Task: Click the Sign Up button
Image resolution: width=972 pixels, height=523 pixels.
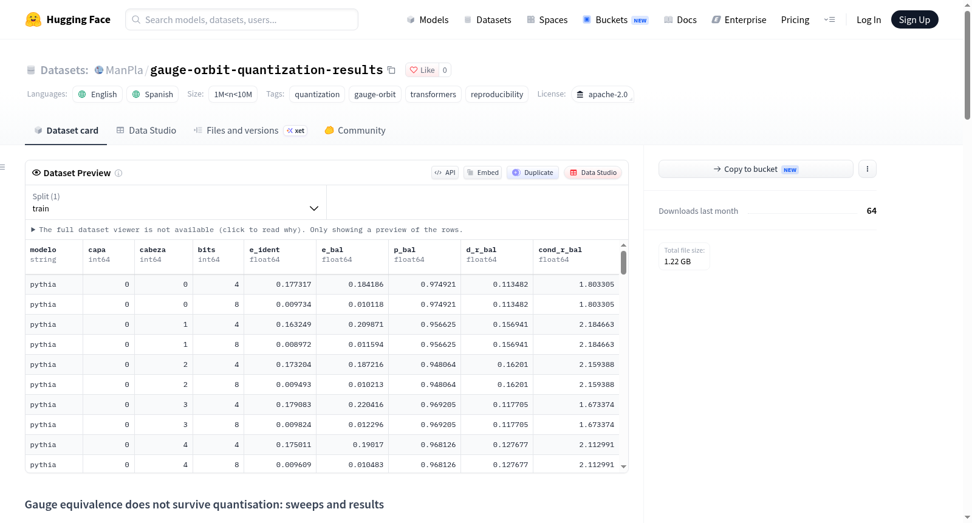Action: pos(914,19)
